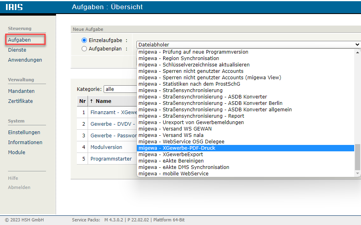Click the Abmelden logout link
The image size is (361, 225).
pyautogui.click(x=19, y=187)
